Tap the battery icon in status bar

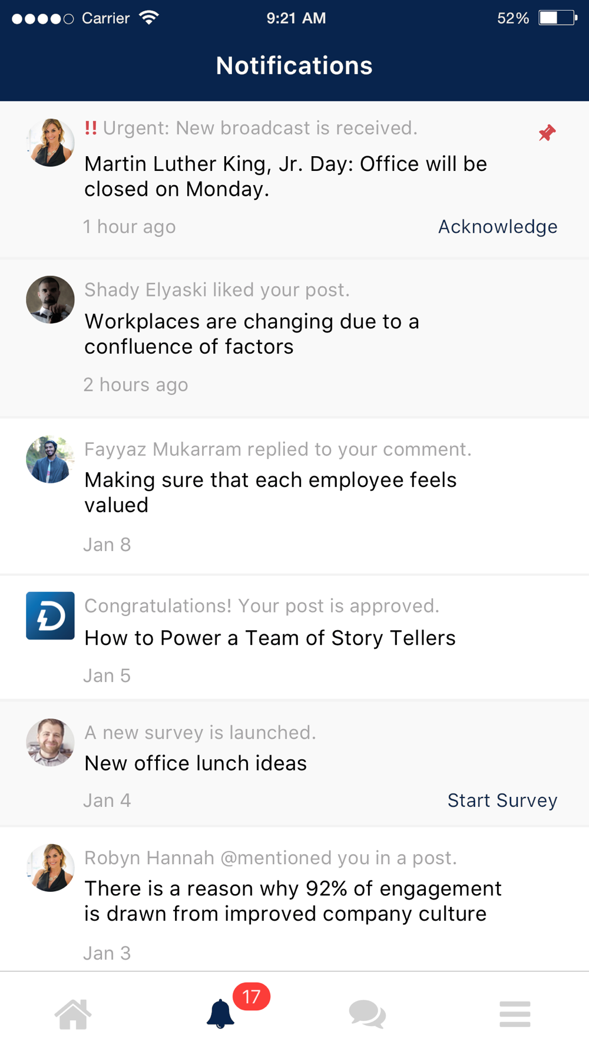[x=557, y=18]
